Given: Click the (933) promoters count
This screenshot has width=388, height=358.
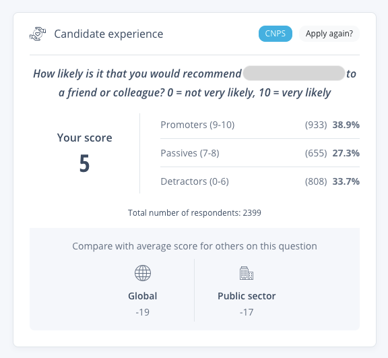Looking at the screenshot, I should click(316, 125).
